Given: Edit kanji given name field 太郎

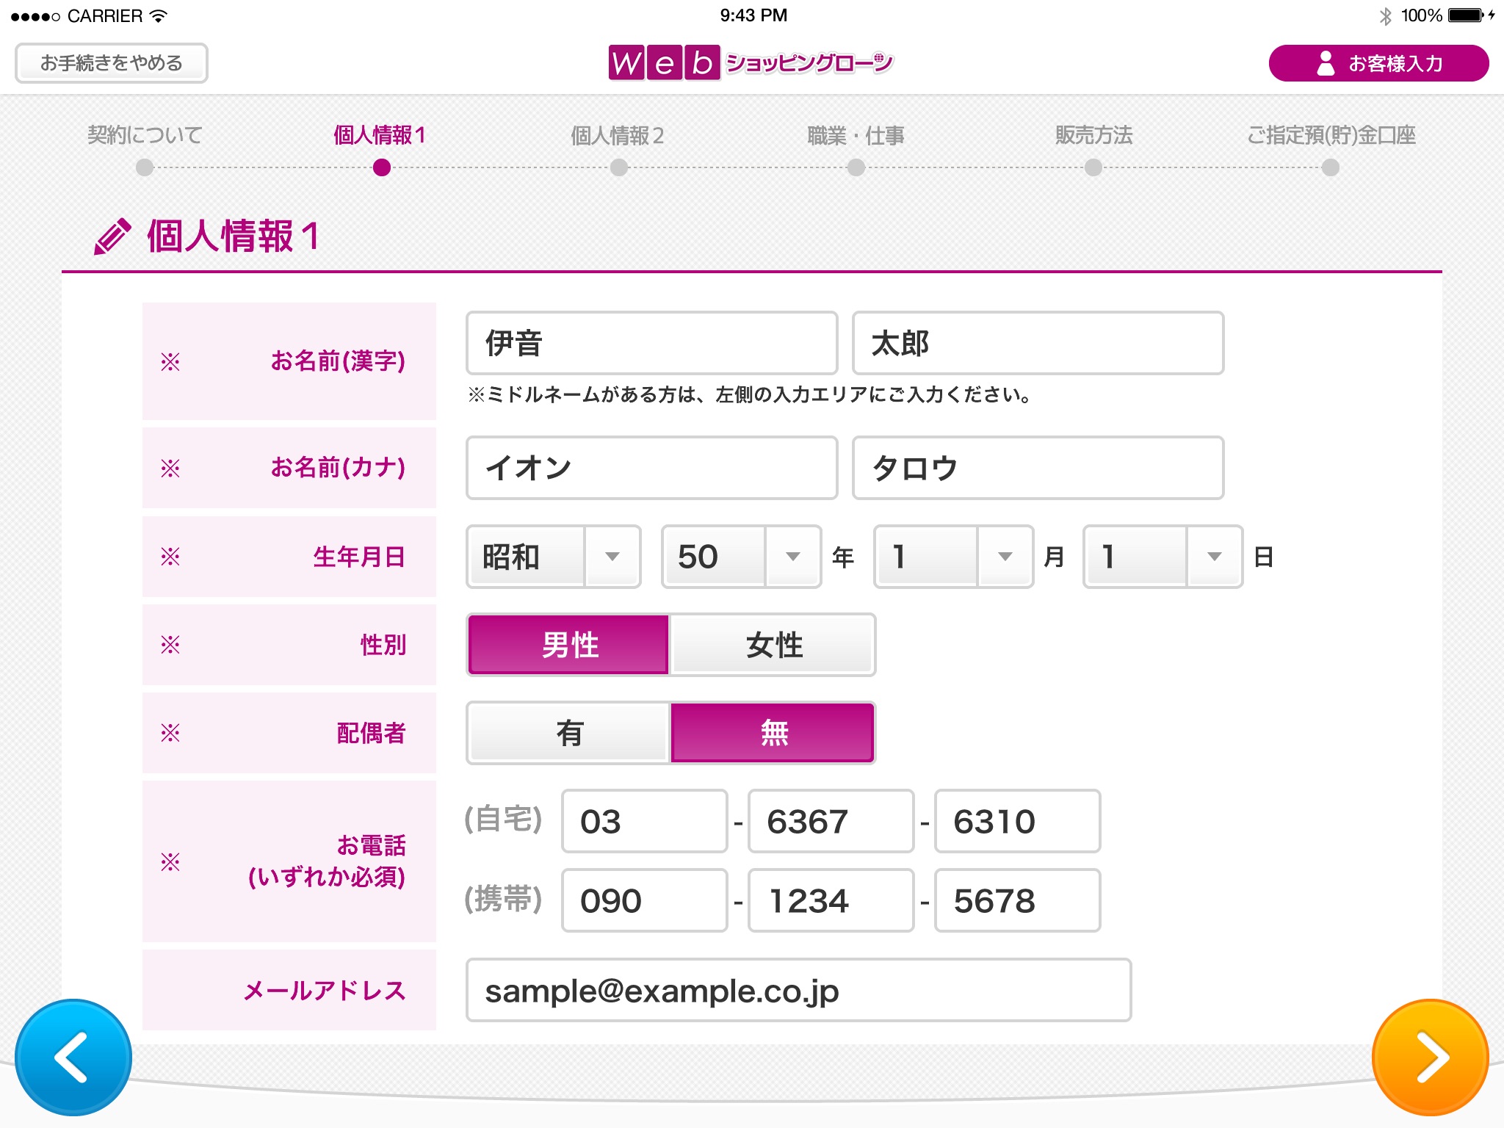Looking at the screenshot, I should coord(1038,343).
